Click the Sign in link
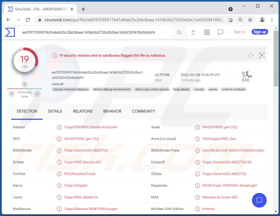The image size is (280, 216). [239, 32]
